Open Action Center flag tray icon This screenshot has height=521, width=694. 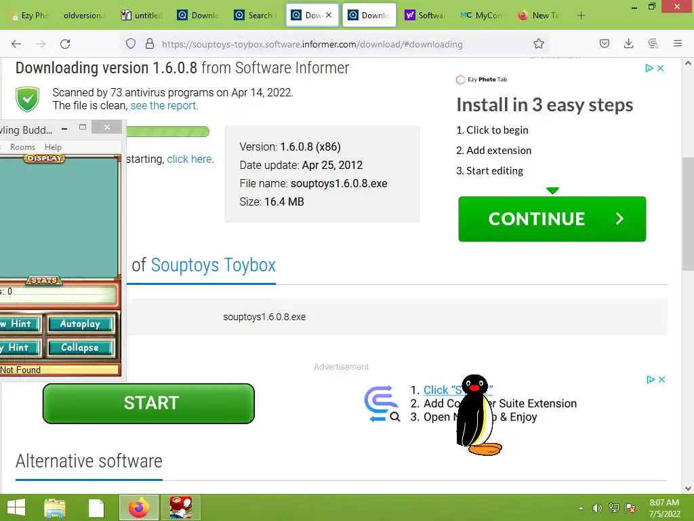630,508
